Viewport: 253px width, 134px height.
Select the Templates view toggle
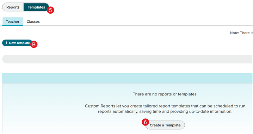click(x=36, y=7)
